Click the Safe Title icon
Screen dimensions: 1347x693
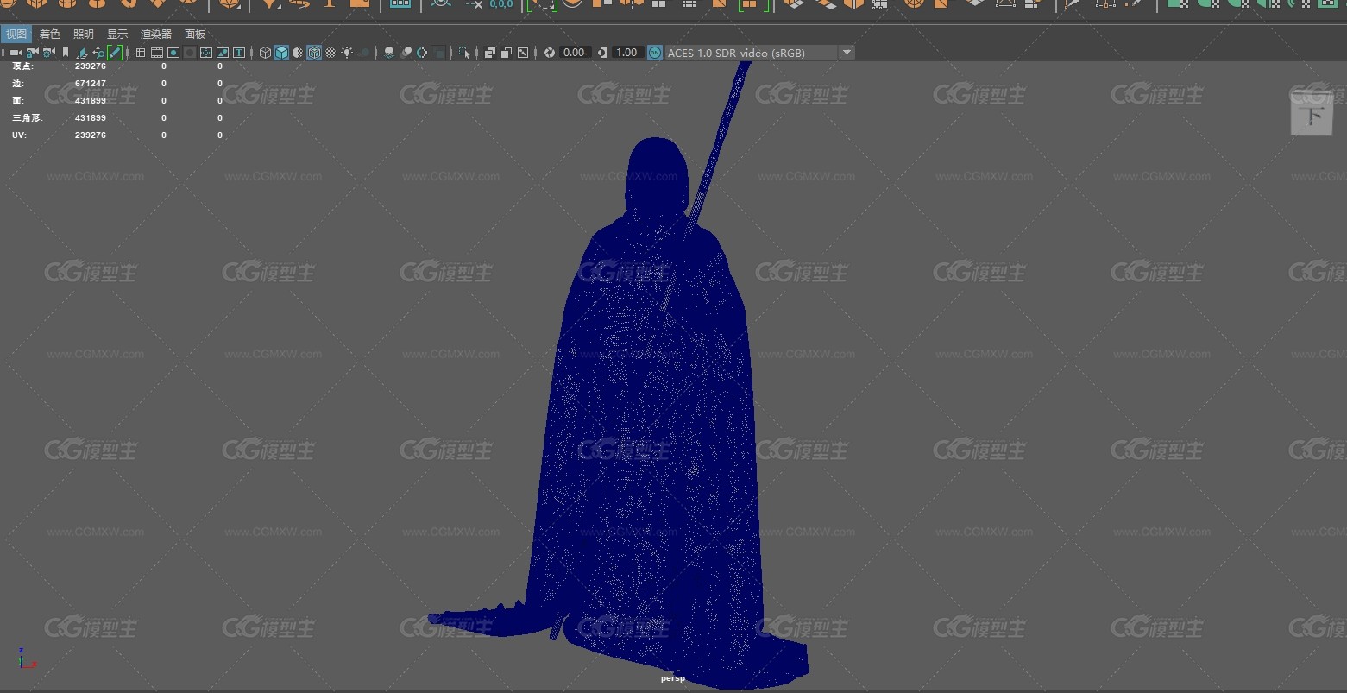coord(239,53)
